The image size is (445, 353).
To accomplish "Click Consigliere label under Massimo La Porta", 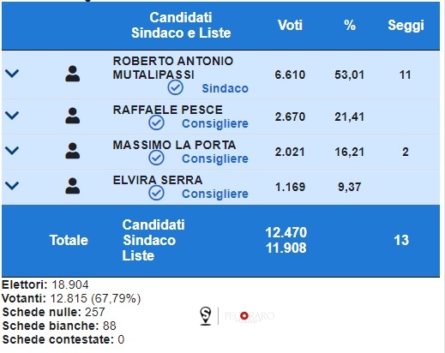I will (x=215, y=159).
